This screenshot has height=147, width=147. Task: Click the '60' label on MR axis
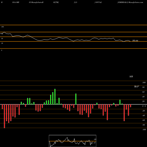point(143,92)
